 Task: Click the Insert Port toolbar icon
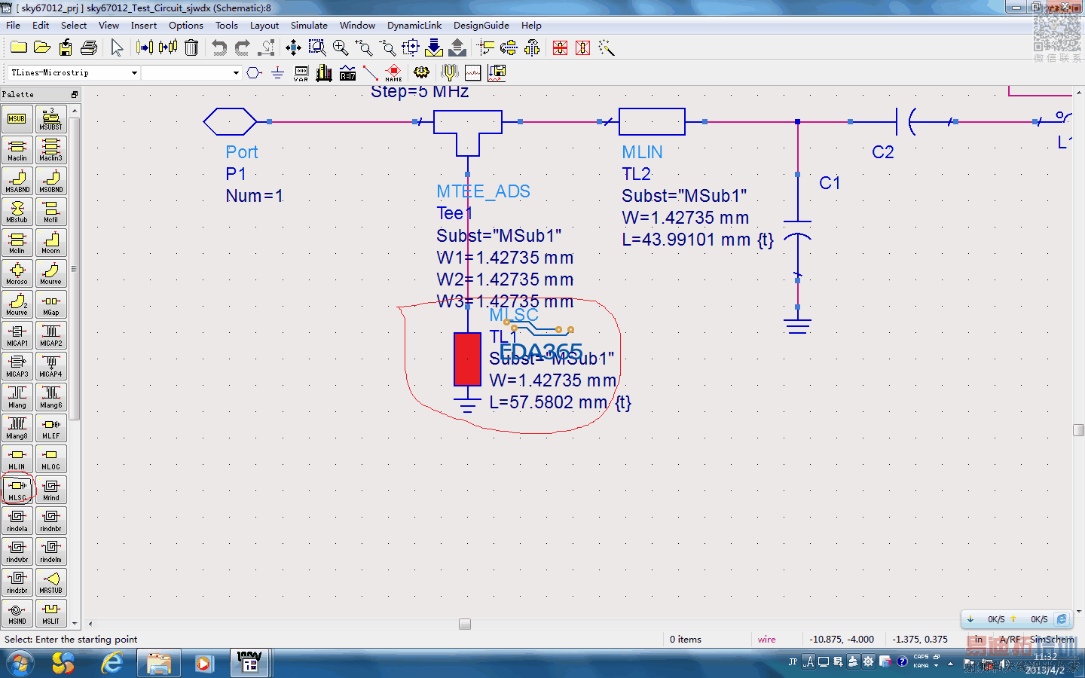pyautogui.click(x=254, y=72)
